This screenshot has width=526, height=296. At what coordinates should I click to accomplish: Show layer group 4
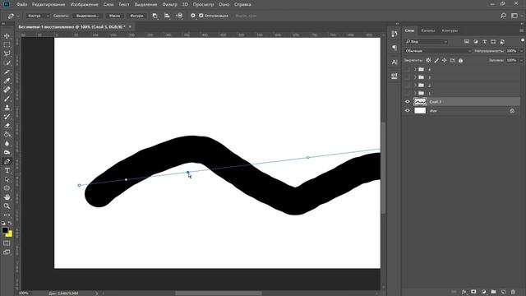point(408,69)
